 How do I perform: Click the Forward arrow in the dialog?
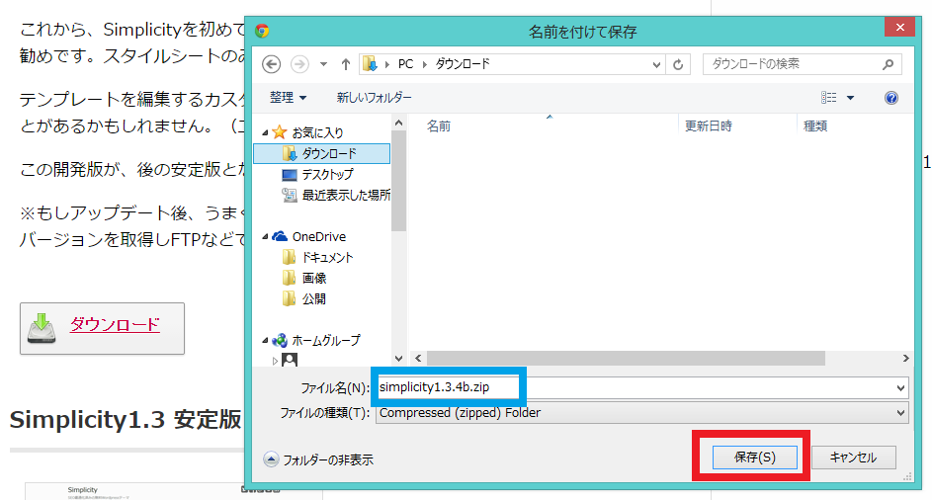(299, 64)
